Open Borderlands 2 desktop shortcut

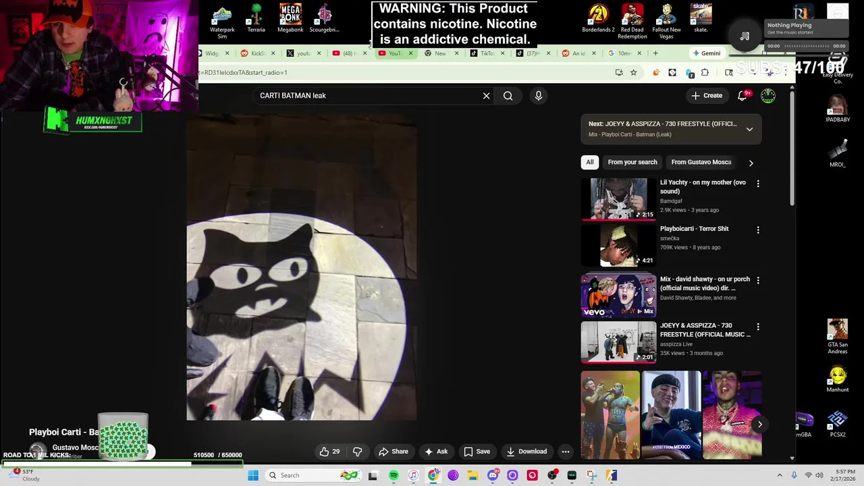(598, 19)
